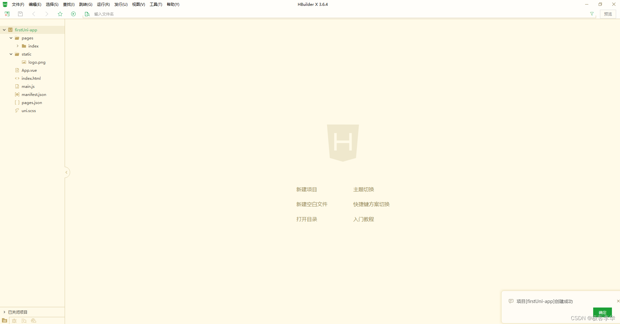The image size is (620, 324).
Task: Click the 入门教程 link
Action: (363, 219)
